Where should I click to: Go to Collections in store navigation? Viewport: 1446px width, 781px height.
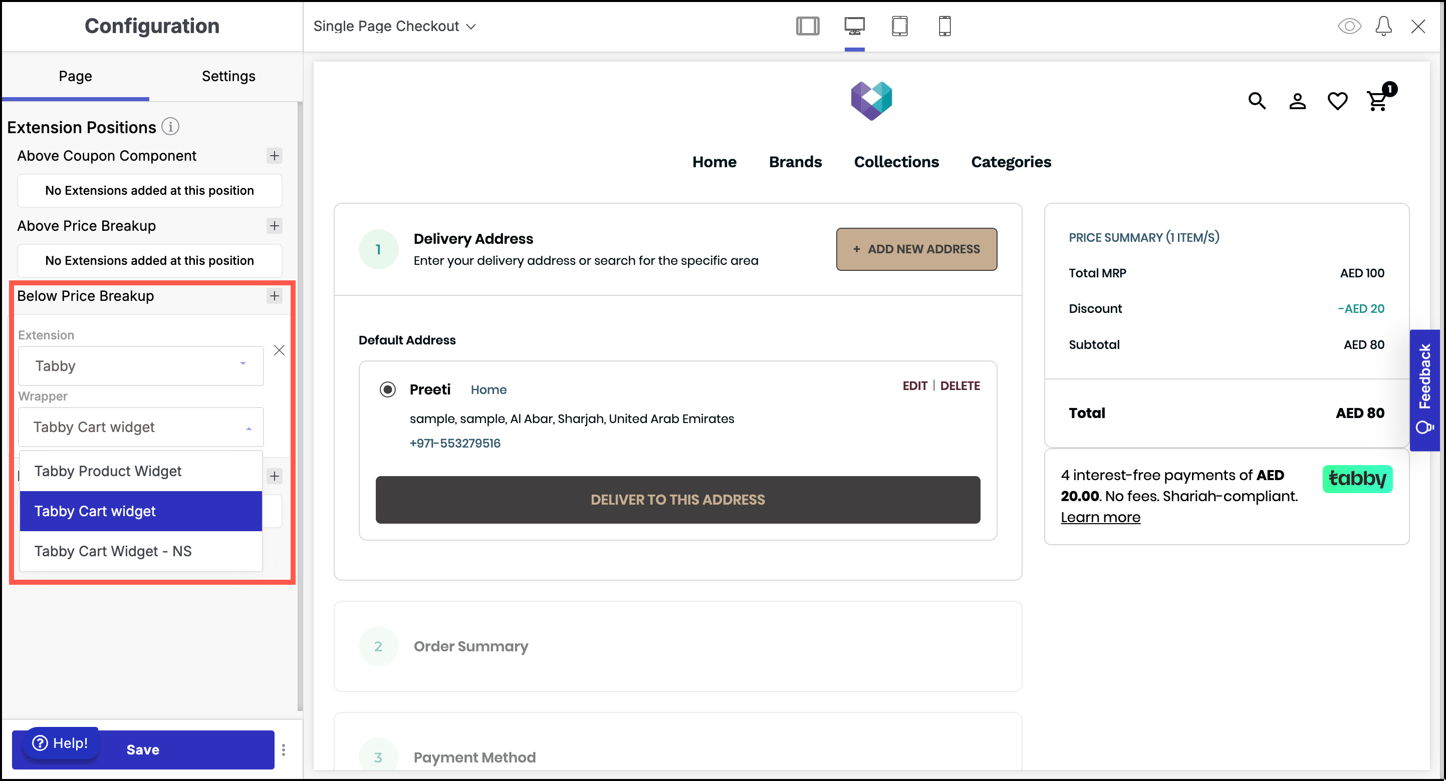[896, 162]
